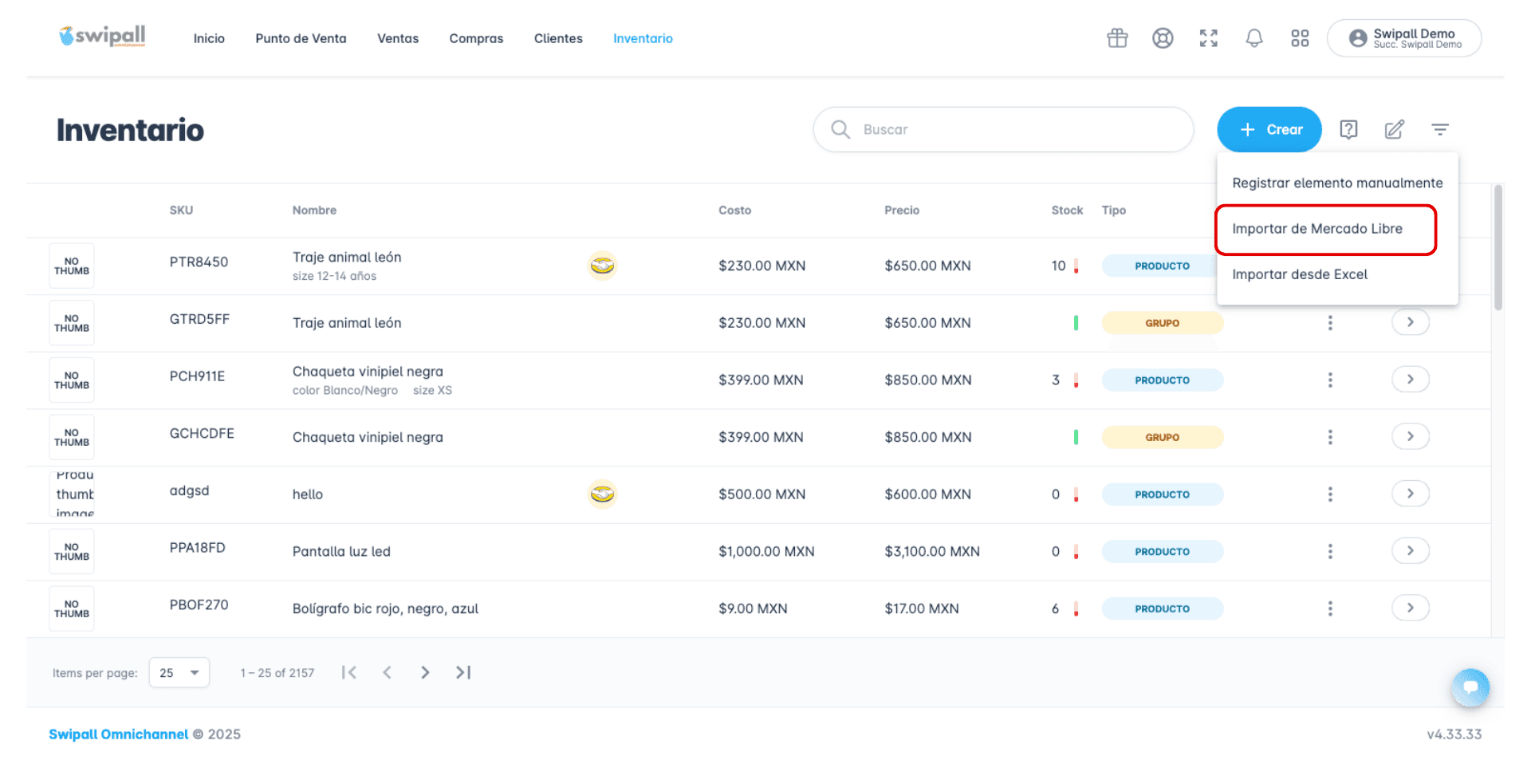
Task: Click the PRODUCTO tag on PBOF270 row
Action: 1162,608
